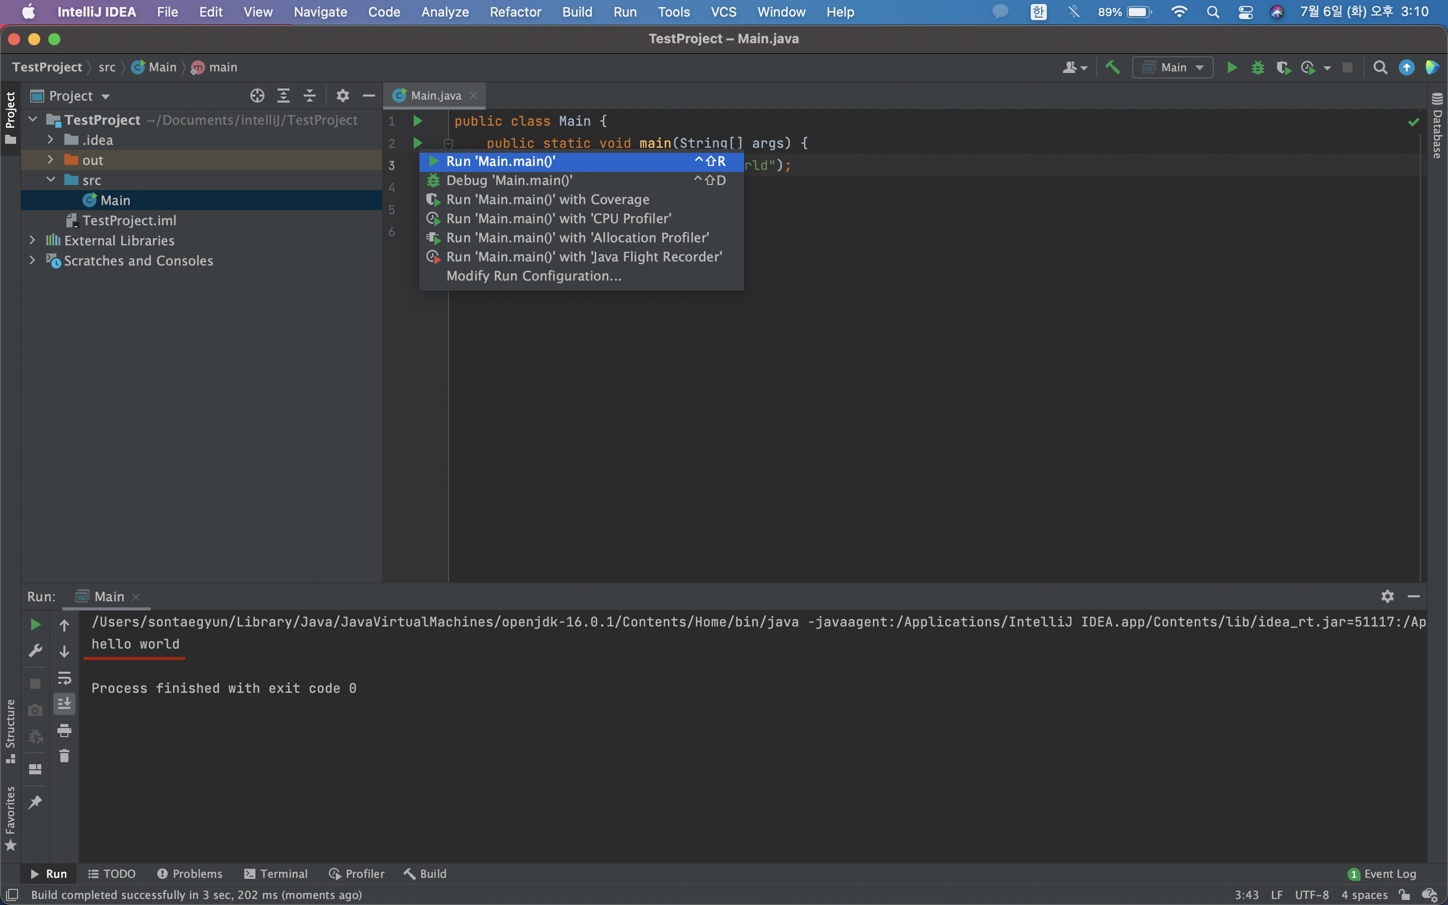This screenshot has width=1448, height=905.
Task: Click the Debug bug icon in top toolbar
Action: [1257, 68]
